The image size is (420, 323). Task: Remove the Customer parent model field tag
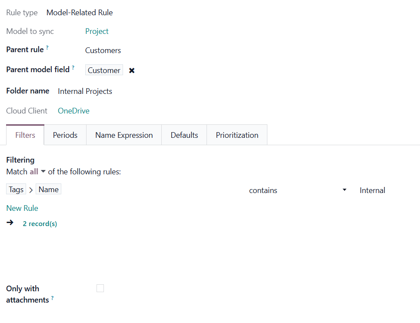click(132, 70)
